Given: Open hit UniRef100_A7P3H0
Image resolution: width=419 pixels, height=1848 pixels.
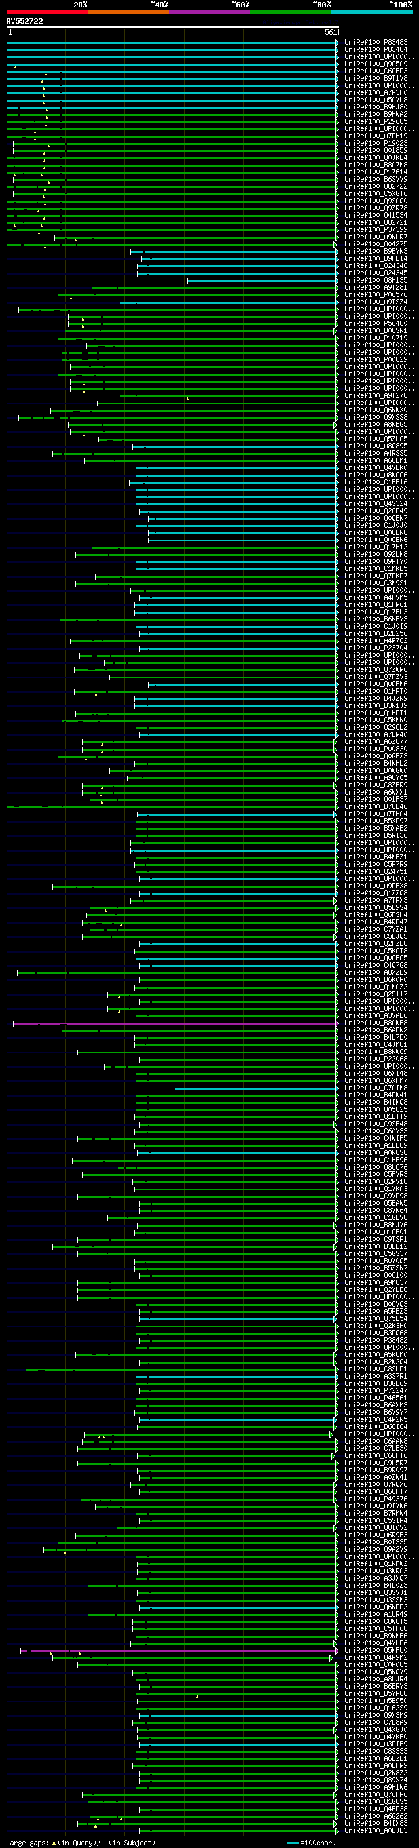Looking at the screenshot, I should [376, 92].
